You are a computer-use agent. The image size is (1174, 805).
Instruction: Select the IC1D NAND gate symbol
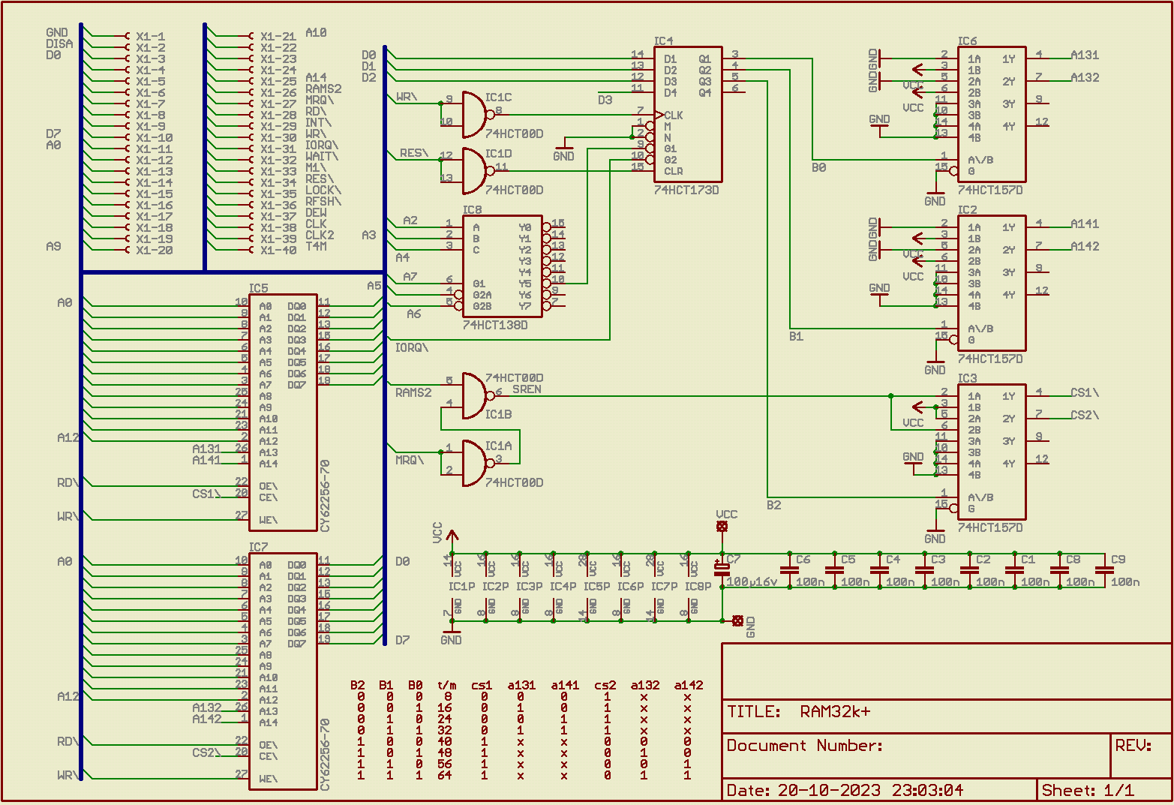475,171
